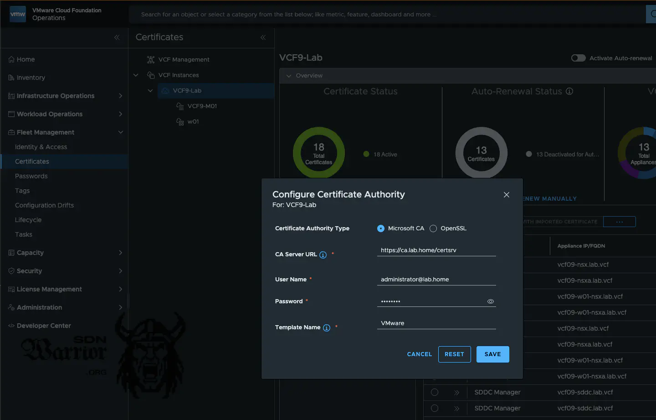The width and height of the screenshot is (656, 420).
Task: Click the VCF9-M01 domain icon
Action: click(180, 106)
